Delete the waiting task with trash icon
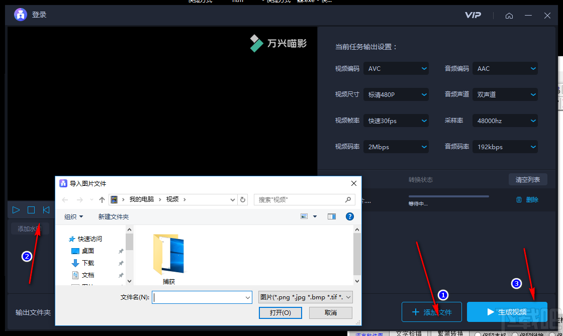The height and width of the screenshot is (336, 563). [x=519, y=199]
